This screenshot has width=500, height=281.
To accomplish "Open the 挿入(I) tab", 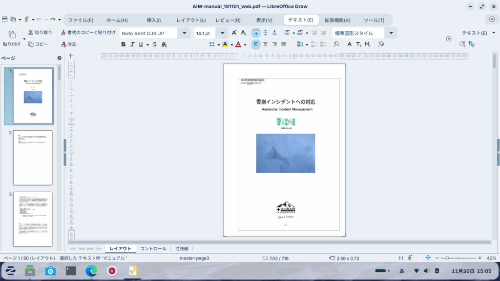I will [154, 20].
